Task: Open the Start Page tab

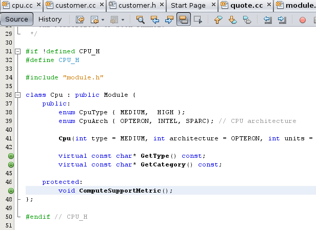Action: click(x=191, y=6)
